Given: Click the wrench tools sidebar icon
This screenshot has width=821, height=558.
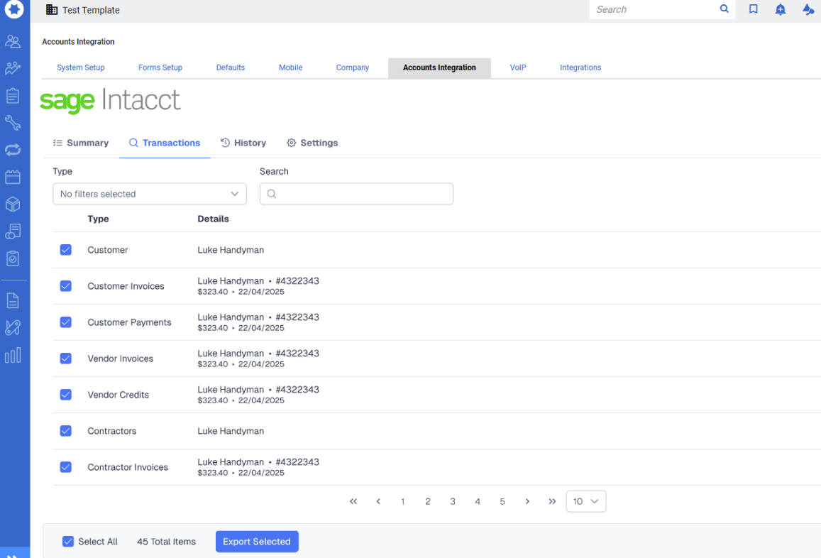Looking at the screenshot, I should [x=13, y=123].
